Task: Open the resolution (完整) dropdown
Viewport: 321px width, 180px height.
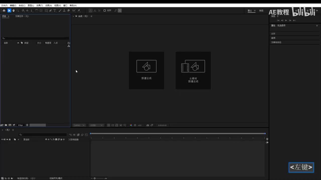Action: (x=97, y=125)
